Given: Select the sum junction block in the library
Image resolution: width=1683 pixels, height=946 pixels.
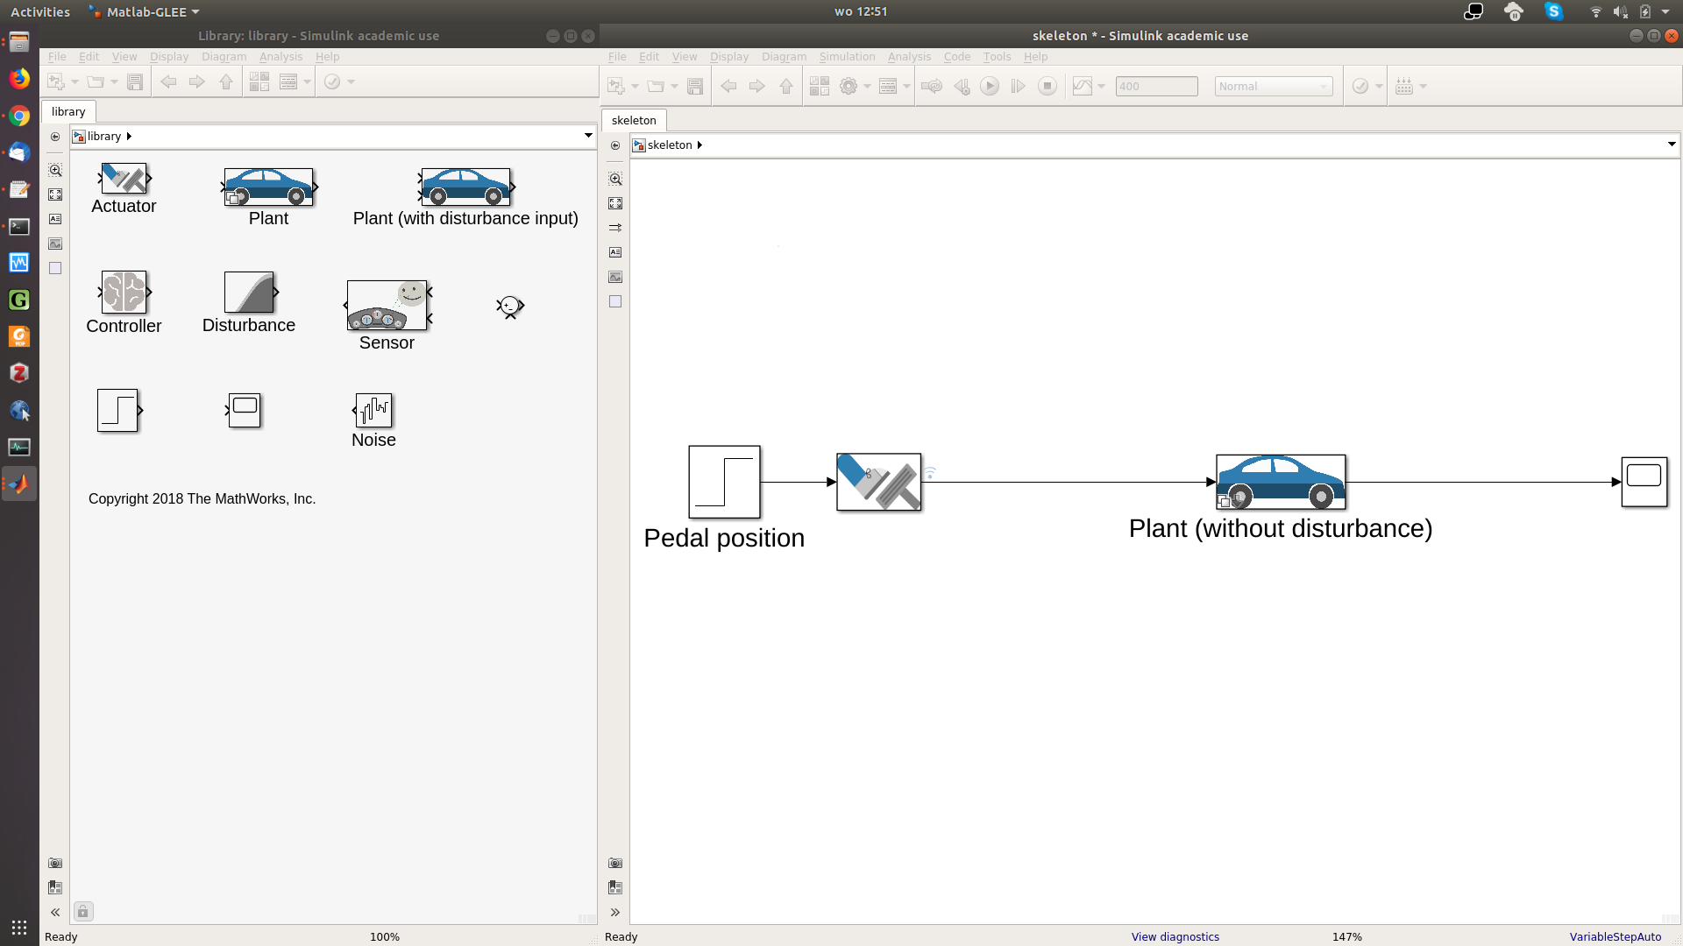Looking at the screenshot, I should tap(510, 307).
